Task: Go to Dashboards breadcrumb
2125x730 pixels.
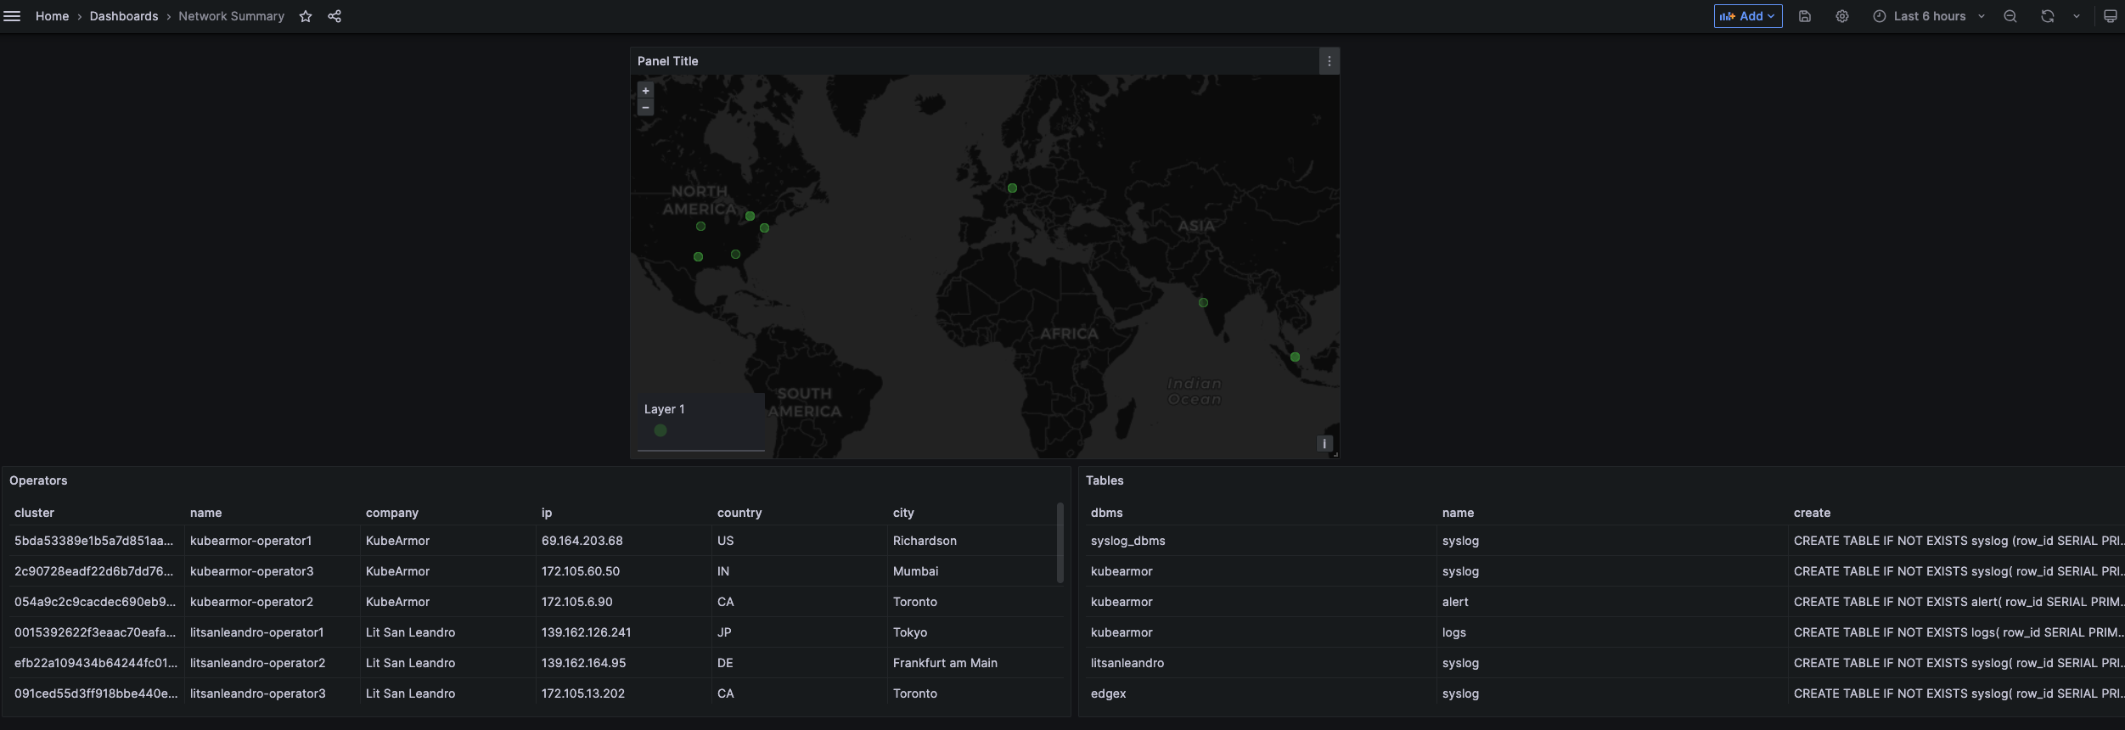Action: [x=124, y=16]
